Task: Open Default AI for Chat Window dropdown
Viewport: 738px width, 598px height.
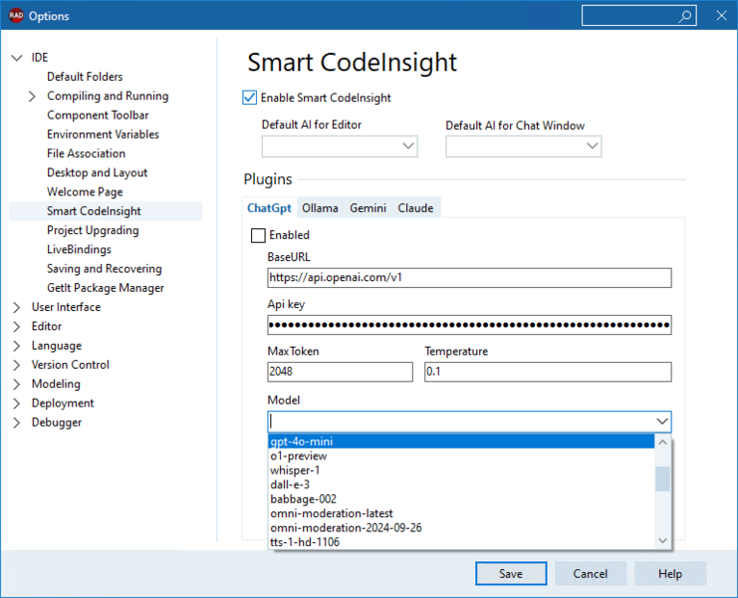Action: (524, 147)
